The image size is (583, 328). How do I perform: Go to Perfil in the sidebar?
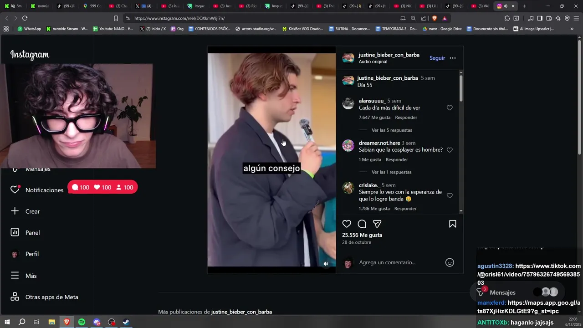tap(25, 254)
